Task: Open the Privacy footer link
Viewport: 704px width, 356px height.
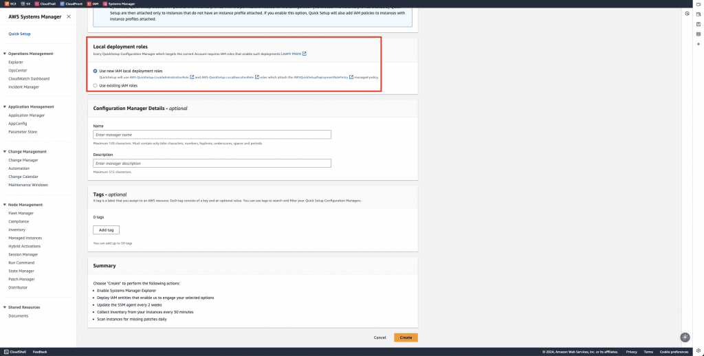Action: tap(632, 352)
